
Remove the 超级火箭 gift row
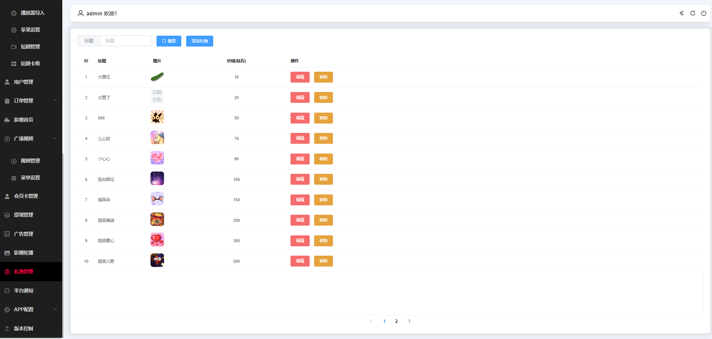(x=323, y=261)
